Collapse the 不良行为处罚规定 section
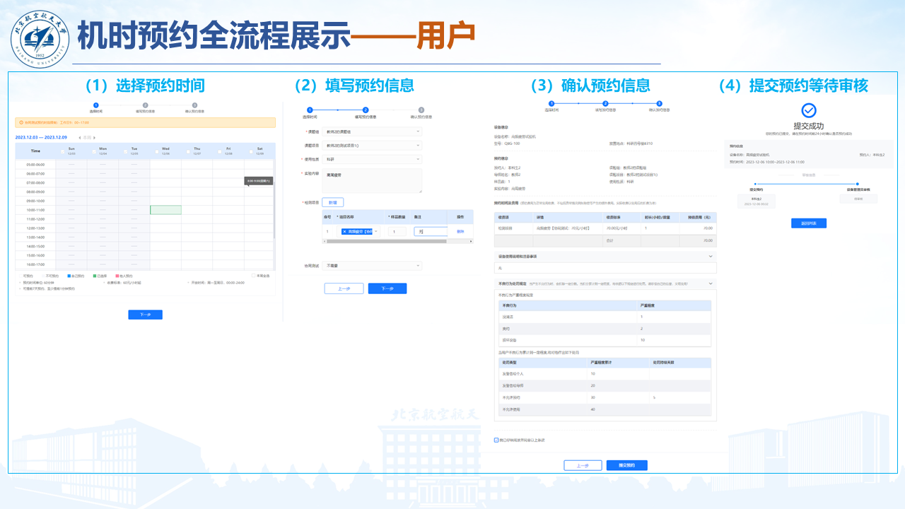 (x=710, y=283)
